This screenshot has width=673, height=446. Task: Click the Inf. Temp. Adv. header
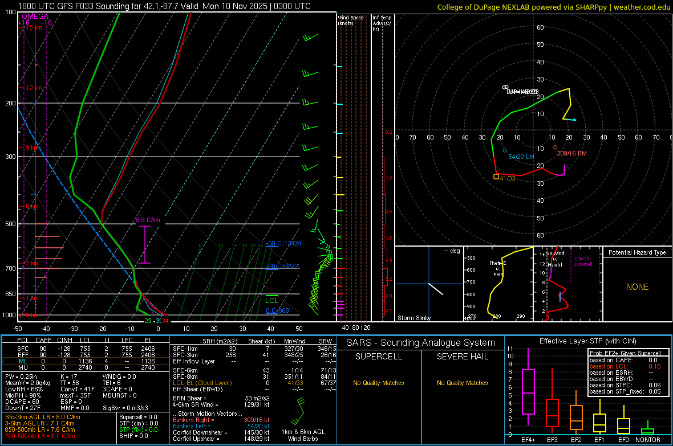382,23
